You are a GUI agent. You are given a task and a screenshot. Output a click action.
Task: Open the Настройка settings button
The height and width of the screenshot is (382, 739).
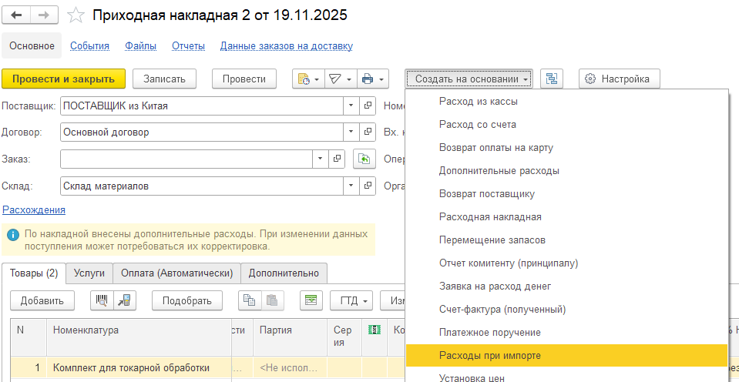click(619, 79)
